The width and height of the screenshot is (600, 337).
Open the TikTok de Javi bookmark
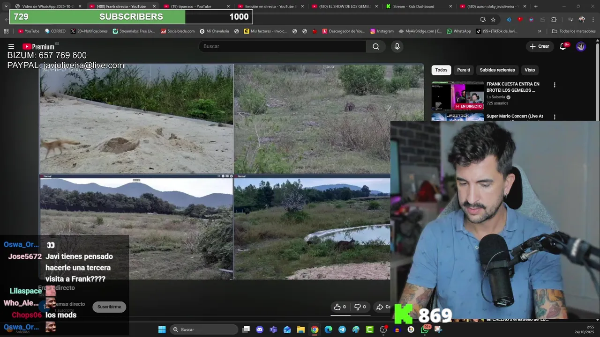[x=497, y=31]
